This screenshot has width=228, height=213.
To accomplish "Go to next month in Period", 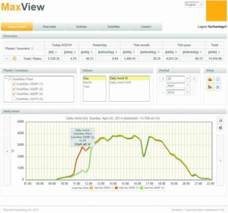I will click(194, 86).
